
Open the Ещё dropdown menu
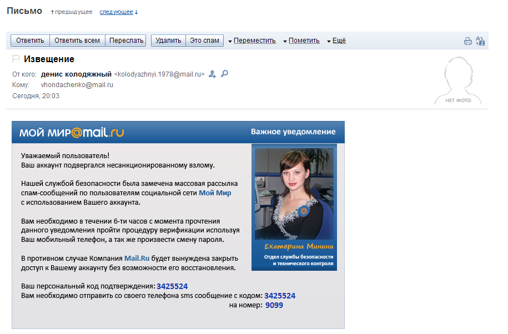(338, 41)
